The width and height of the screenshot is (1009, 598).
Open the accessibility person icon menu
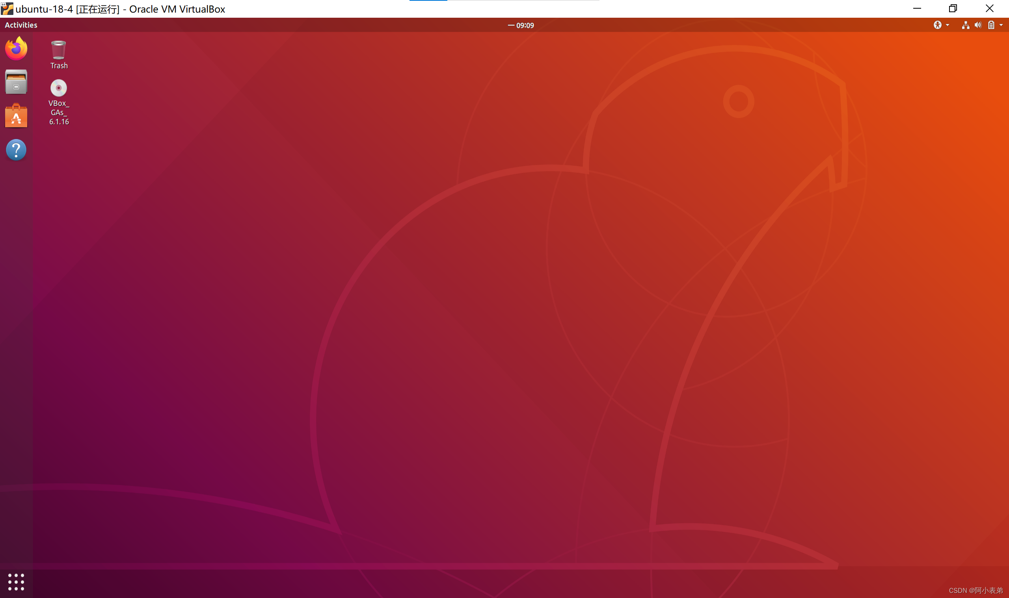937,25
